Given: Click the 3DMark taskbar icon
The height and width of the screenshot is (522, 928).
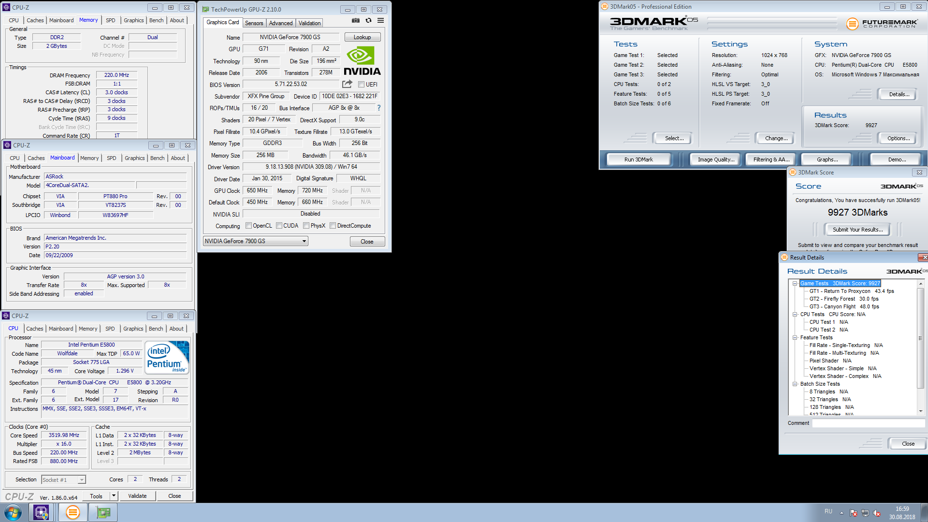Looking at the screenshot, I should tap(73, 512).
